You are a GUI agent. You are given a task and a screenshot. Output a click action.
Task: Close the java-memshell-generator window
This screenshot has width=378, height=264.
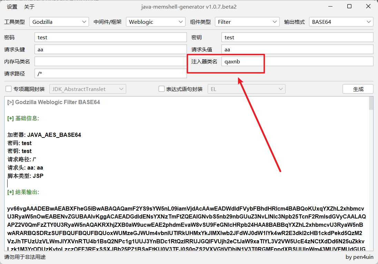368,7
